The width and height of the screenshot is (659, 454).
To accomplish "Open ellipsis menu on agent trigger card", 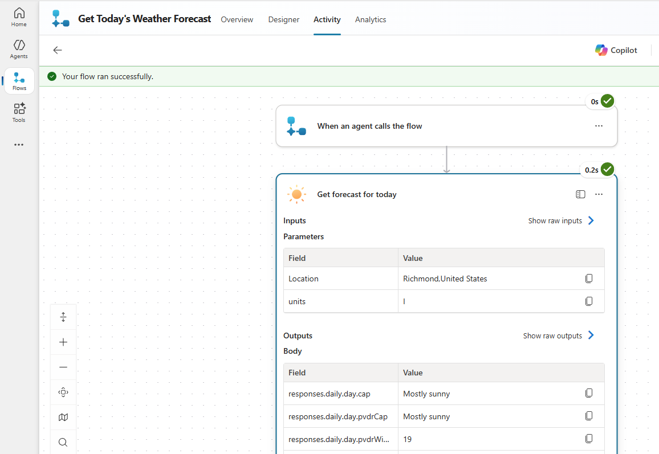I will (x=599, y=126).
